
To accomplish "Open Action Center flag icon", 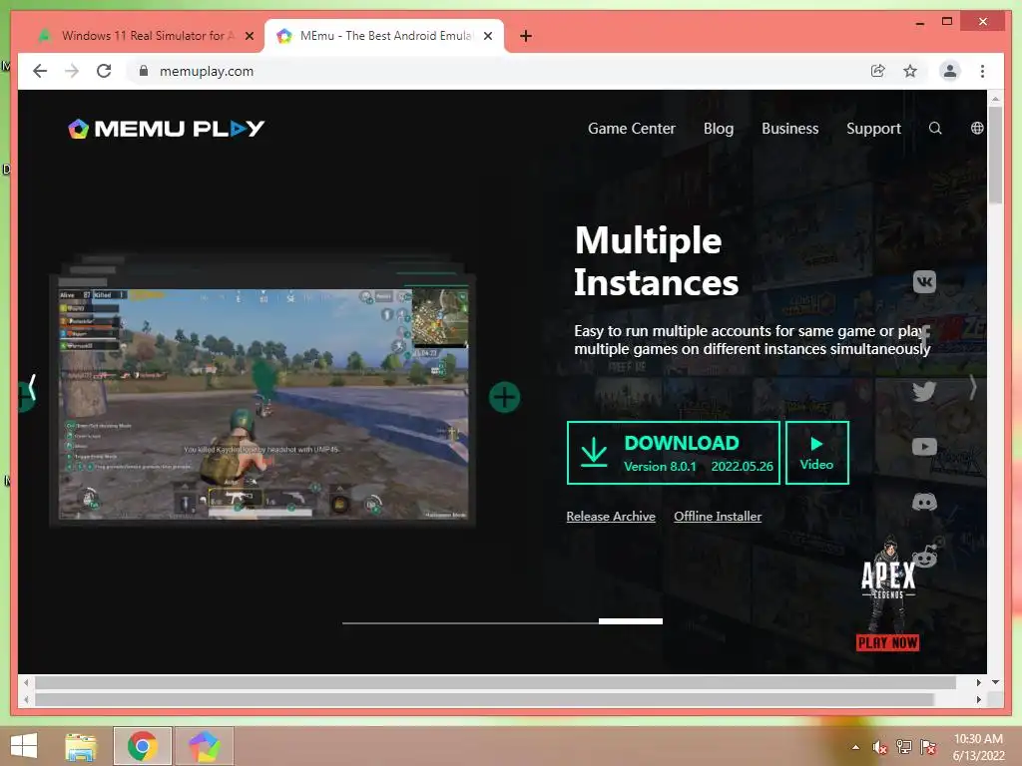I will [x=928, y=747].
